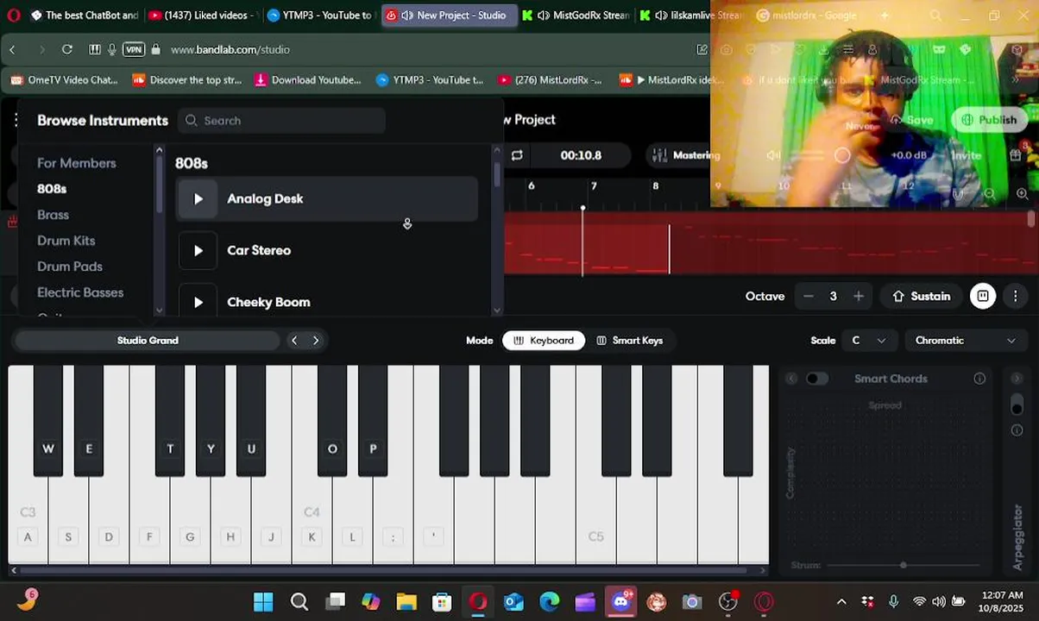1039x621 pixels.
Task: Click the zoom out magnifier icon
Action: 990,194
